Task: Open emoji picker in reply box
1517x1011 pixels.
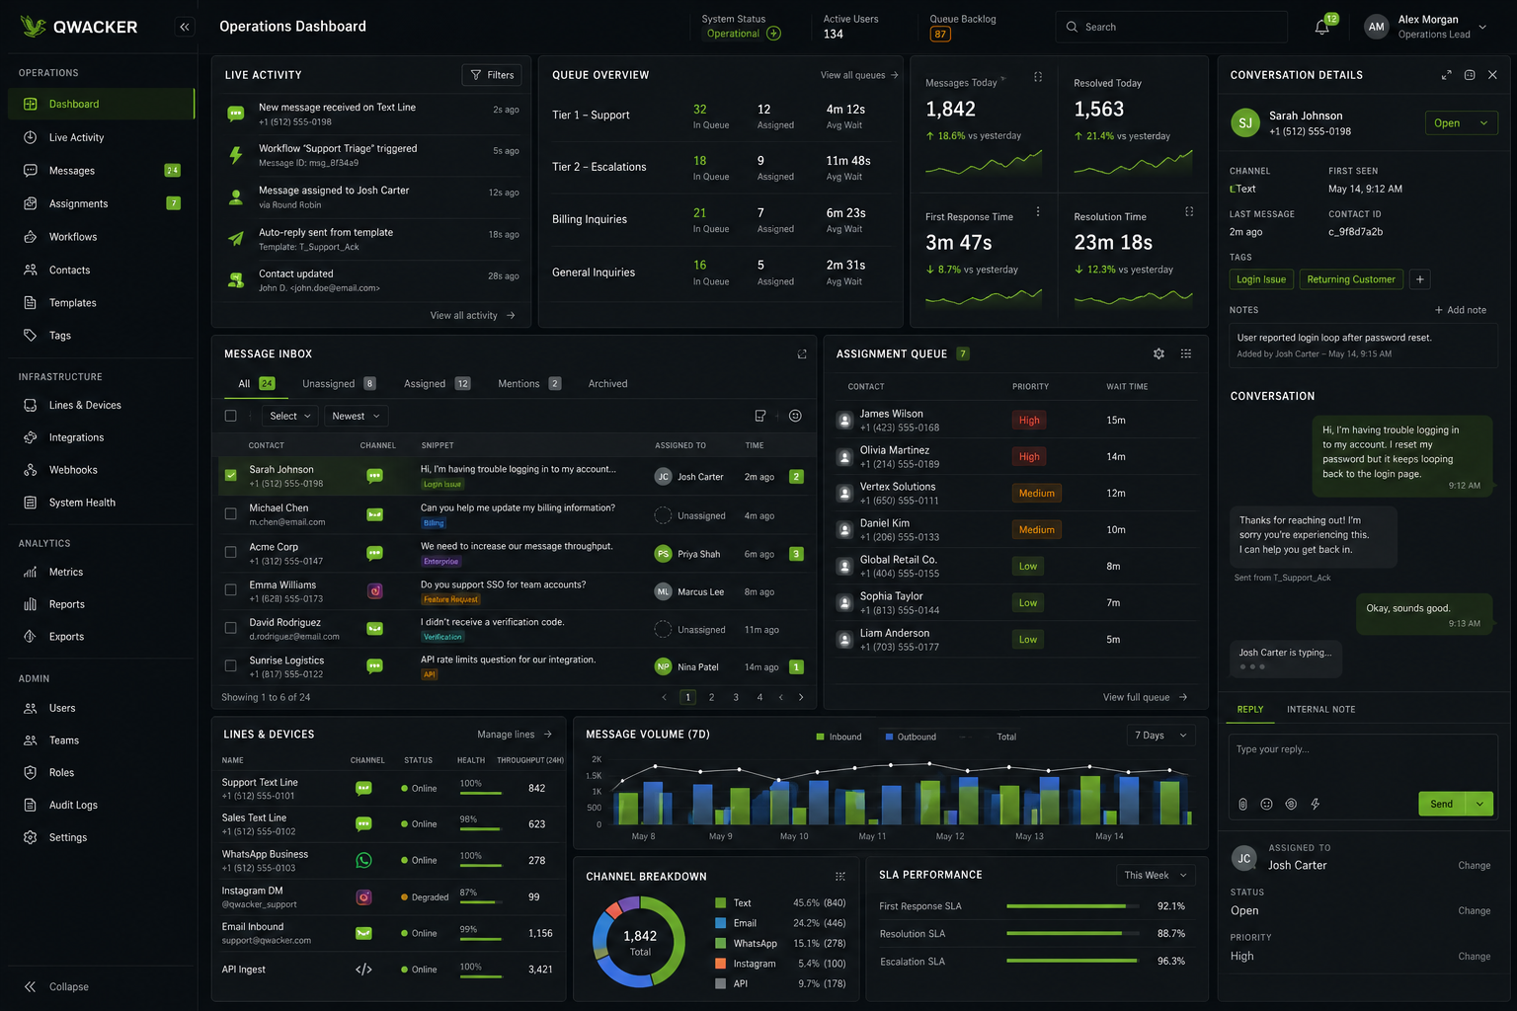Action: [x=1267, y=804]
